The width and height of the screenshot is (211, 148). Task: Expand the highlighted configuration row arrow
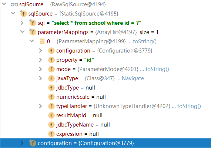[22, 143]
